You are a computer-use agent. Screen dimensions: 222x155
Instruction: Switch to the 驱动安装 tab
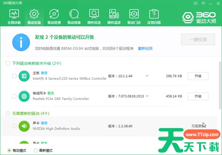(34, 17)
